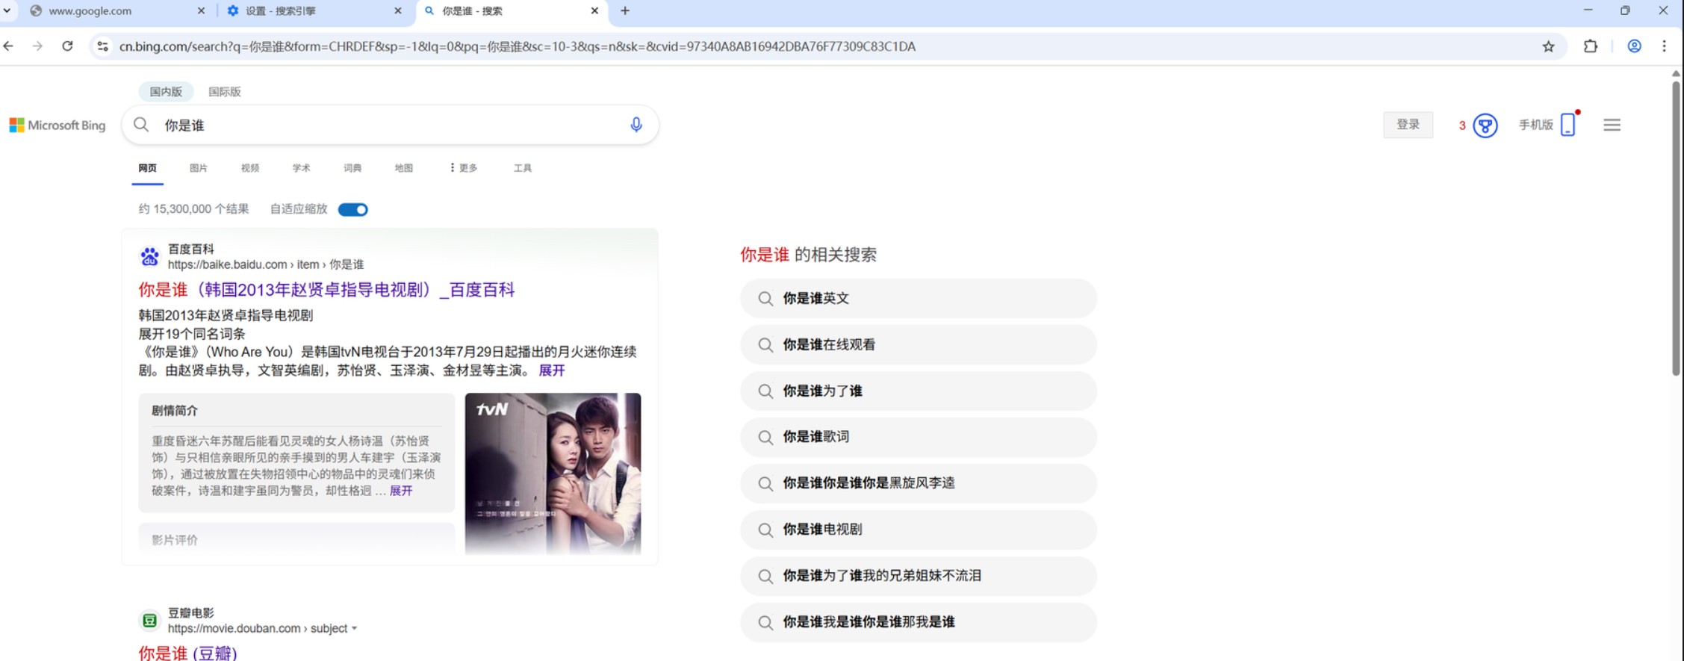Open the 手机版 phone icon

click(1568, 124)
